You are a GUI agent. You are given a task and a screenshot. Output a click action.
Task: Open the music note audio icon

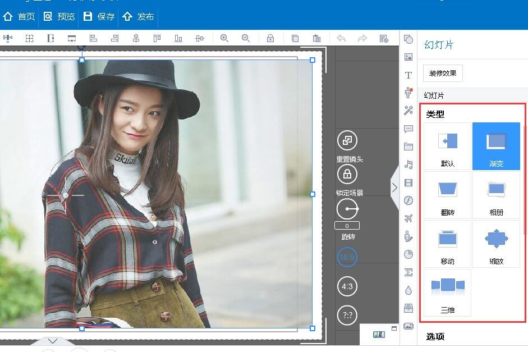pyautogui.click(x=408, y=164)
